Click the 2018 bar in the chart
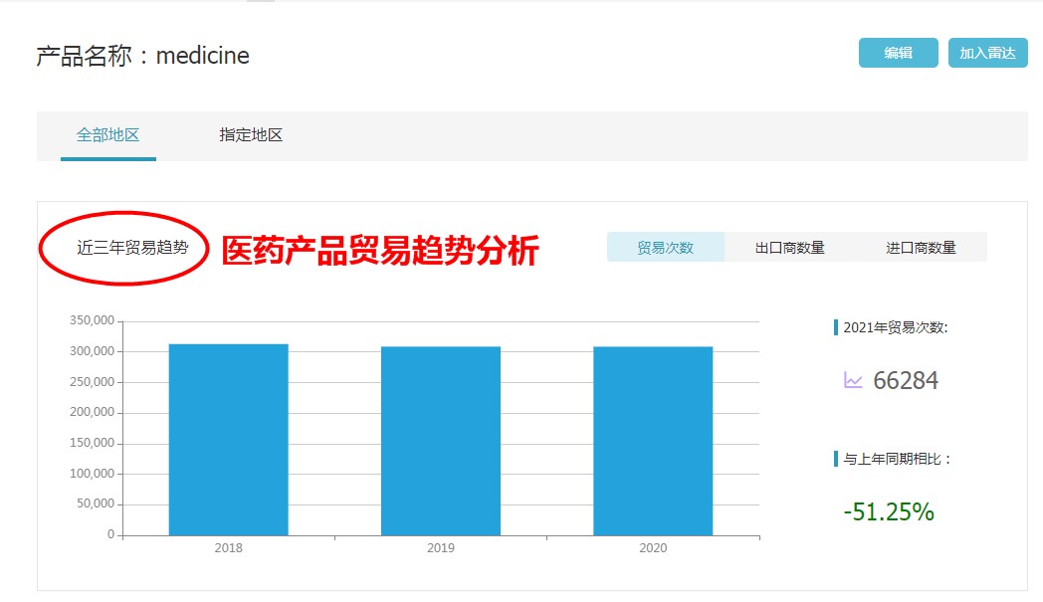 click(228, 440)
